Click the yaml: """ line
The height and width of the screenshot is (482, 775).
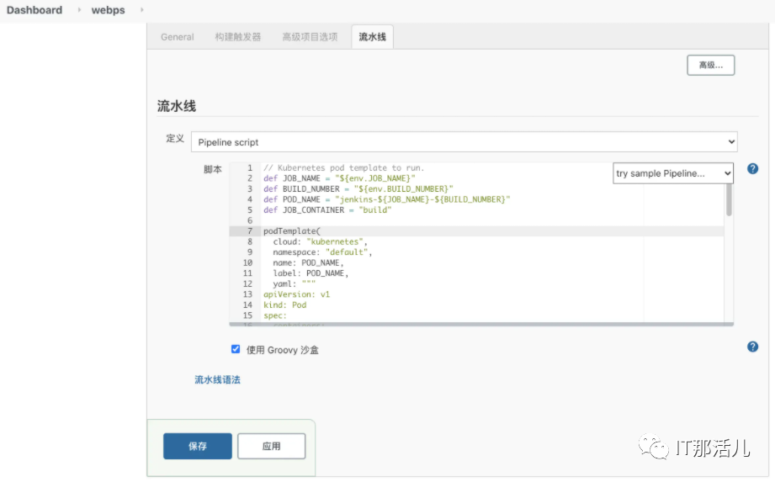coord(294,284)
